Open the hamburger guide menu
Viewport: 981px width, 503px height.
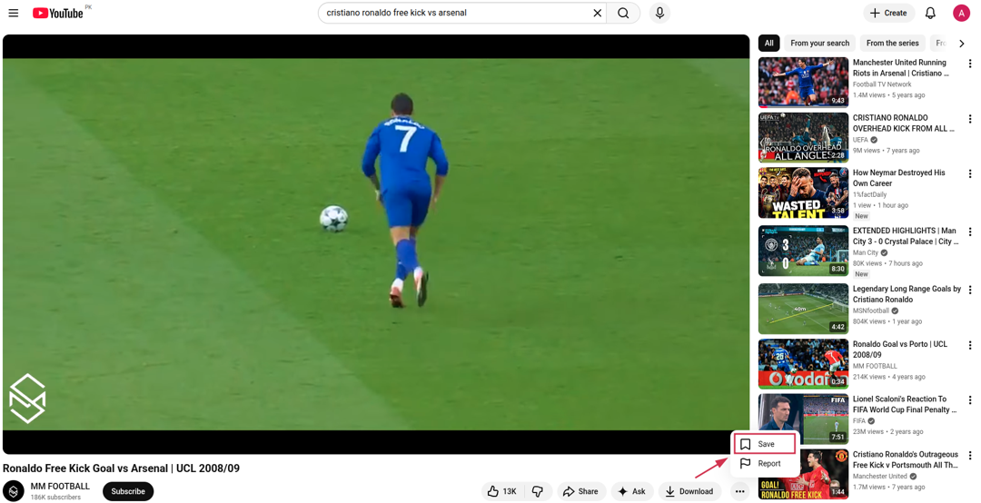pos(13,13)
